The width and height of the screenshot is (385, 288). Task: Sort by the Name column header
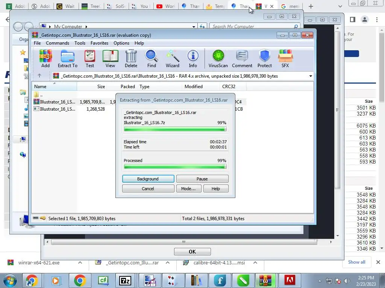54,87
